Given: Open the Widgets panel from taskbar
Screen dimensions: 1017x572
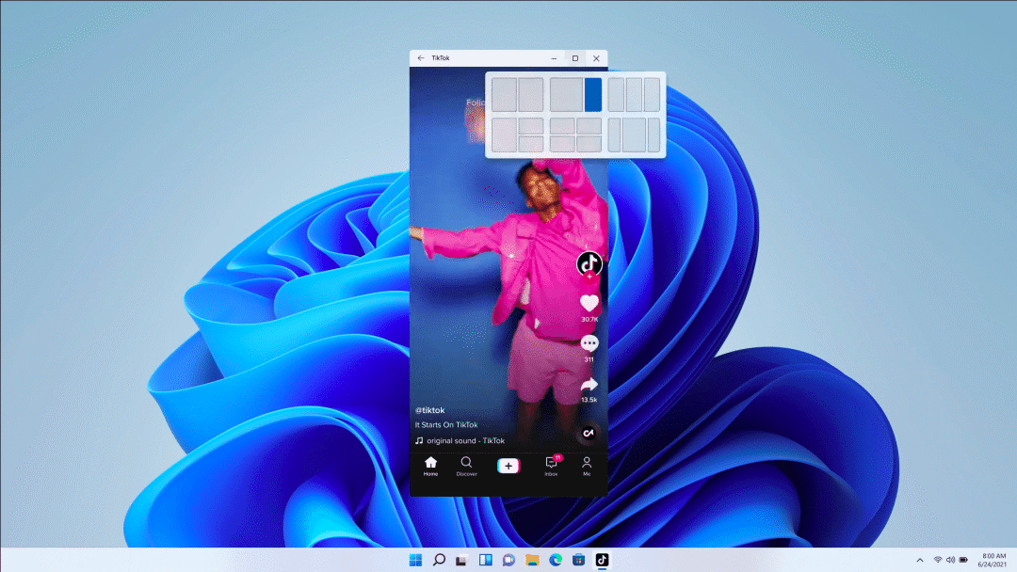Looking at the screenshot, I should [x=486, y=560].
